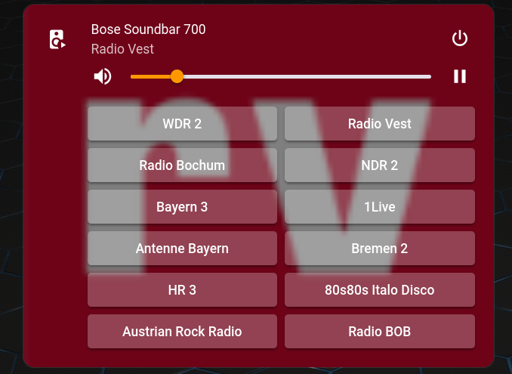Viewport: 512px width, 374px height.
Task: Pause the current radio playback
Action: (460, 76)
